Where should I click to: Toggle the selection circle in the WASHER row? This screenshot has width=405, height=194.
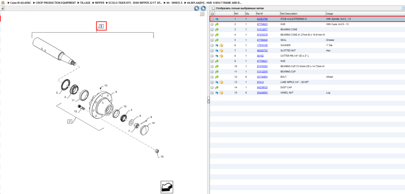[x=212, y=45]
